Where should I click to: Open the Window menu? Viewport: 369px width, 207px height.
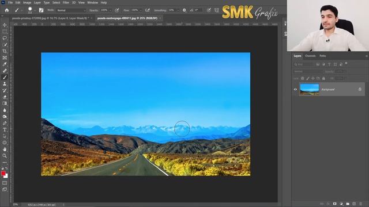tap(92, 2)
